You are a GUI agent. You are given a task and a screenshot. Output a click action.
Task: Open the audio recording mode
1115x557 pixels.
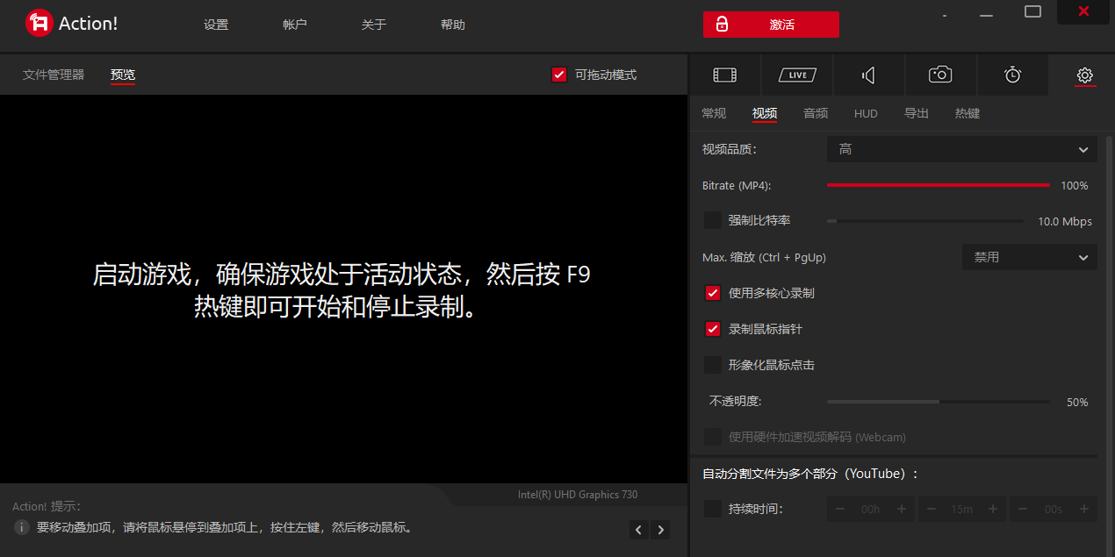coord(868,75)
